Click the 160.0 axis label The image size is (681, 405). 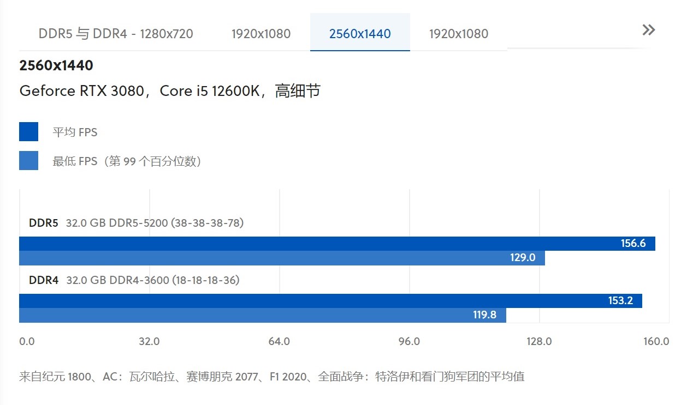[655, 341]
